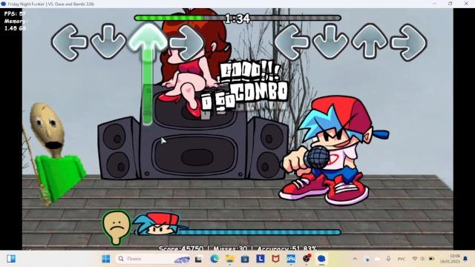The width and height of the screenshot is (475, 267).
Task: Click the Friday Night Funkin' window title text
Action: click(51, 4)
